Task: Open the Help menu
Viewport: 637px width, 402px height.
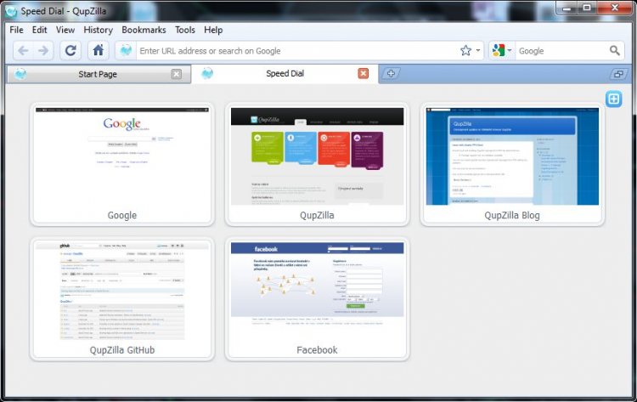Action: coord(213,30)
